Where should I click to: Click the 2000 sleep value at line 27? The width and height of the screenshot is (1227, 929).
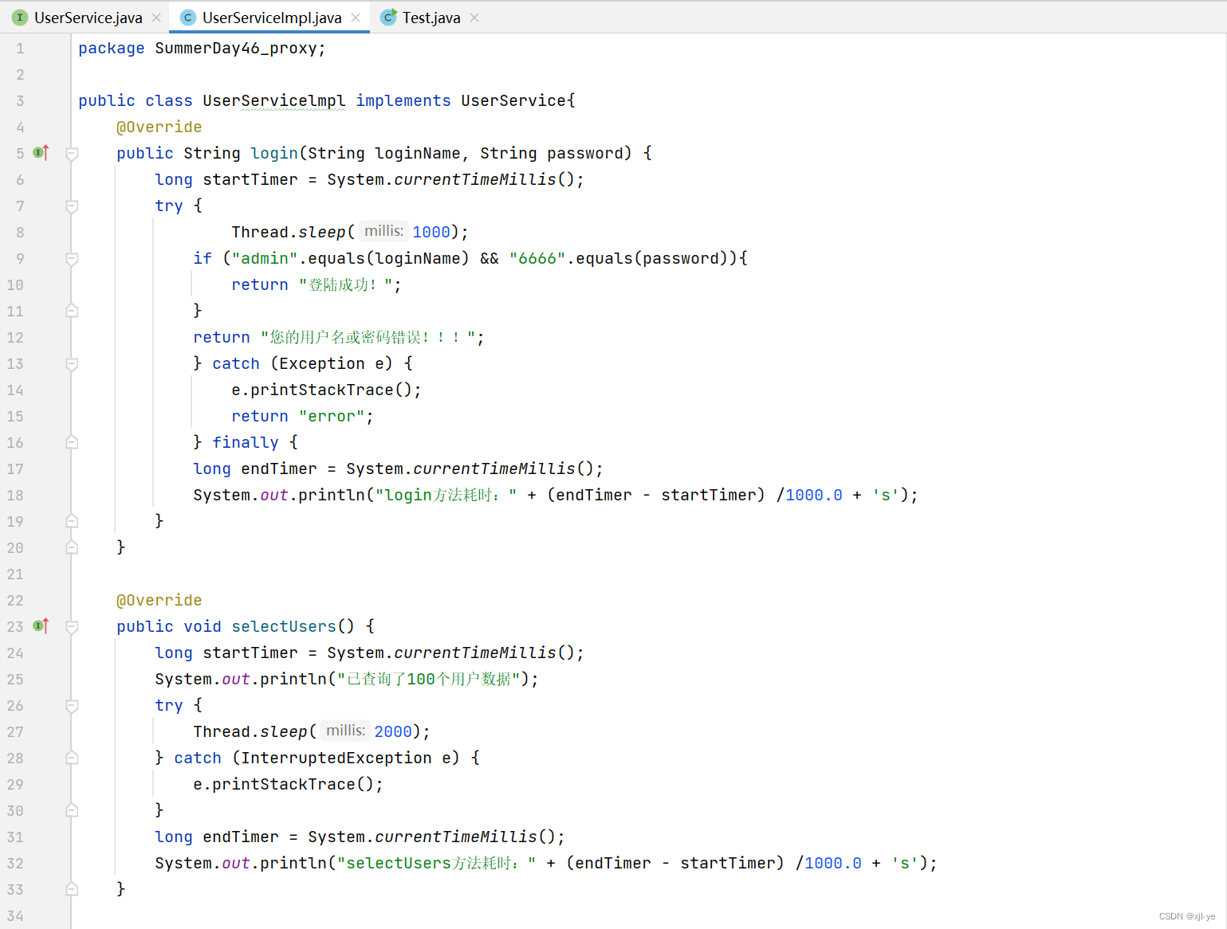point(393,731)
